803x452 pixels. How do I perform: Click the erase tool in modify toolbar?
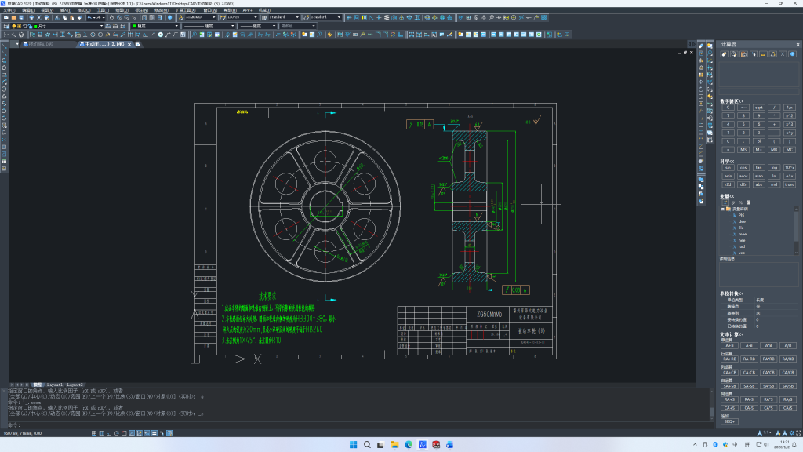[x=701, y=46]
